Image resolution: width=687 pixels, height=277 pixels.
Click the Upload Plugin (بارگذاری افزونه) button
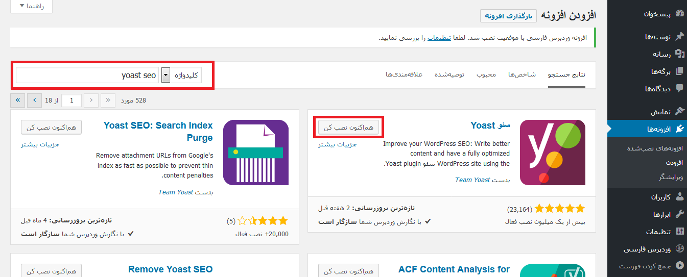(508, 16)
